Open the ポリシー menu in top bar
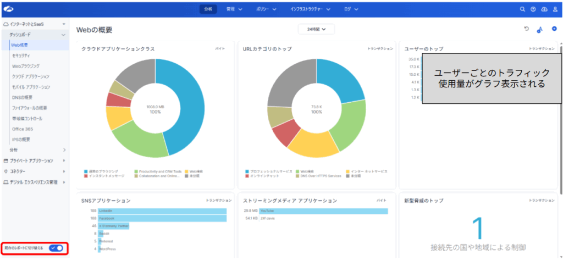The height and width of the screenshot is (266, 563). tap(266, 9)
